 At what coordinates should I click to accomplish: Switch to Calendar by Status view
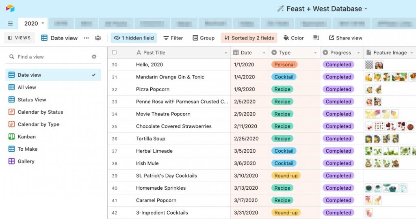tap(40, 112)
